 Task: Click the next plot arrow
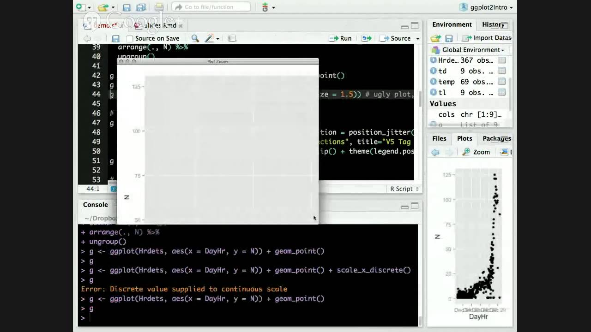point(449,152)
